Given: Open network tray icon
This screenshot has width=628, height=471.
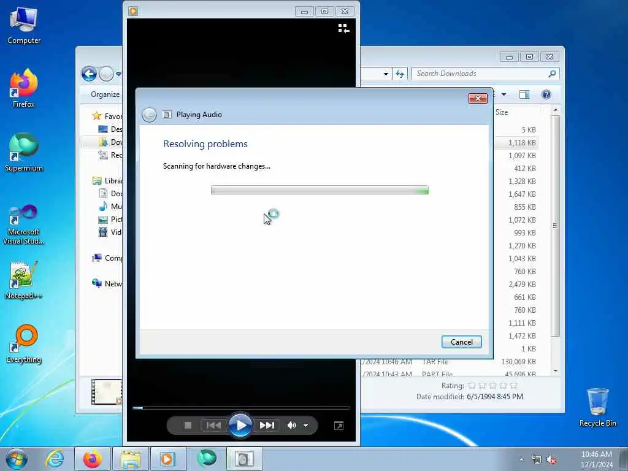Looking at the screenshot, I should coord(536,460).
